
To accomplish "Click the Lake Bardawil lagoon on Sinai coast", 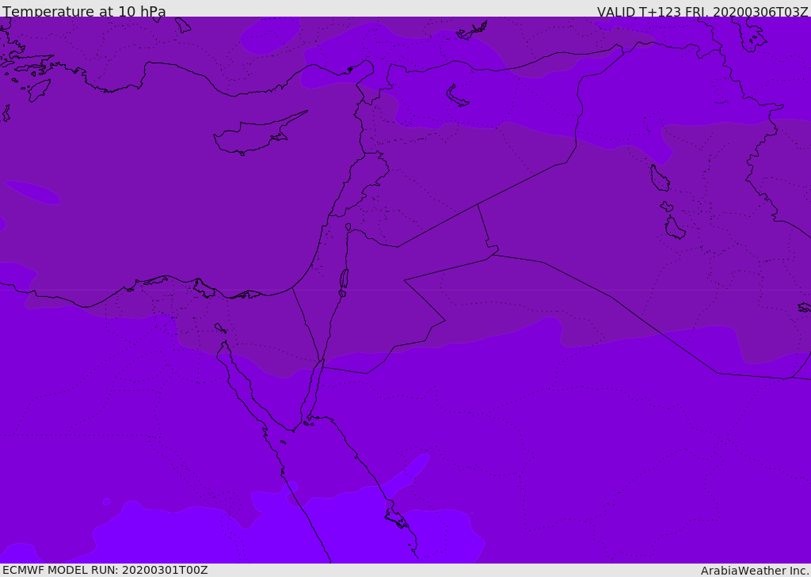I will [x=246, y=294].
